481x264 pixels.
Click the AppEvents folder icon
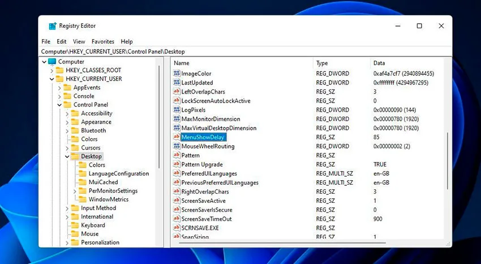pyautogui.click(x=67, y=87)
